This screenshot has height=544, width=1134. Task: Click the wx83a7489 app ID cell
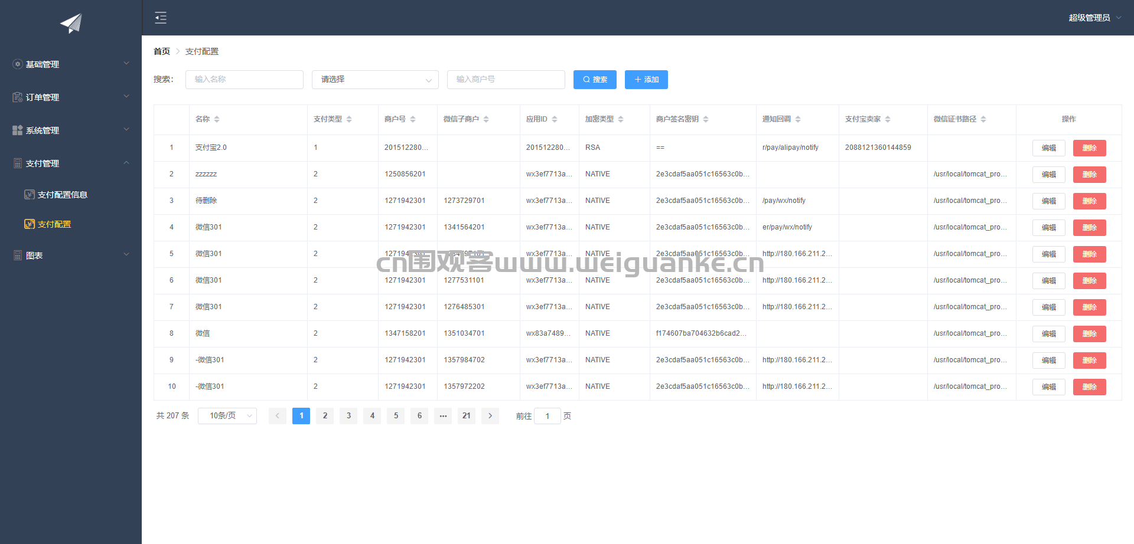pyautogui.click(x=549, y=333)
